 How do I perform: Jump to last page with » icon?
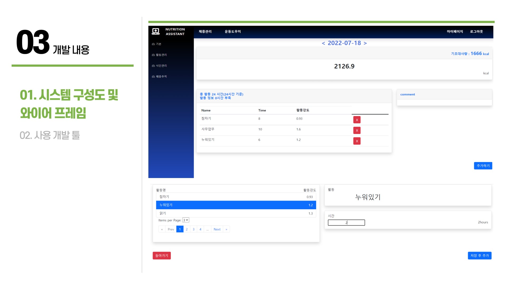pyautogui.click(x=226, y=229)
